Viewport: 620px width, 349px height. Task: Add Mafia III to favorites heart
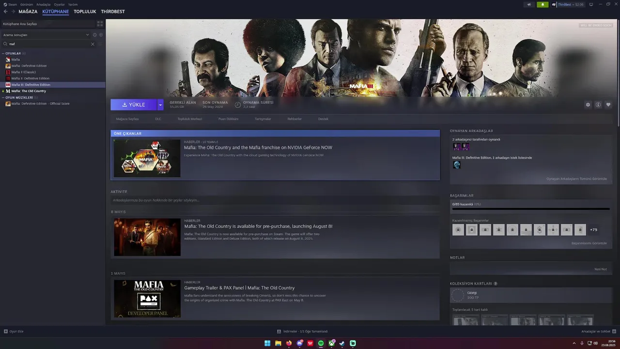click(608, 105)
